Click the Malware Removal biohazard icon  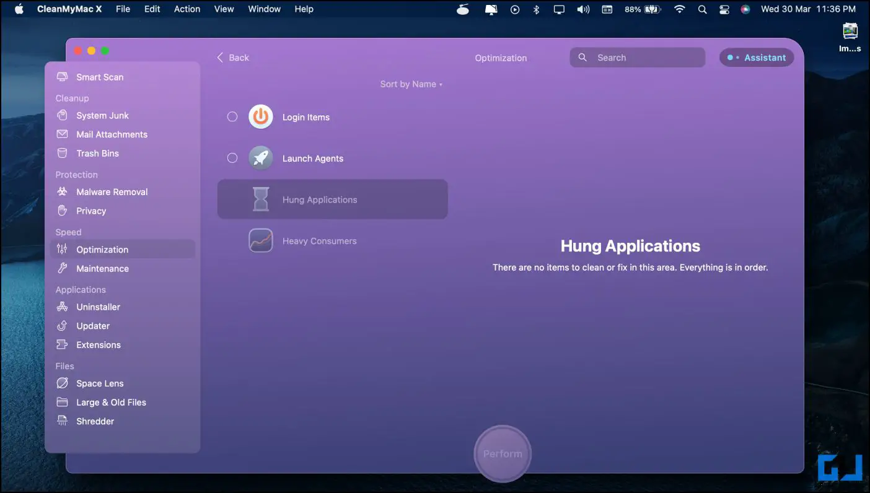[x=62, y=192]
